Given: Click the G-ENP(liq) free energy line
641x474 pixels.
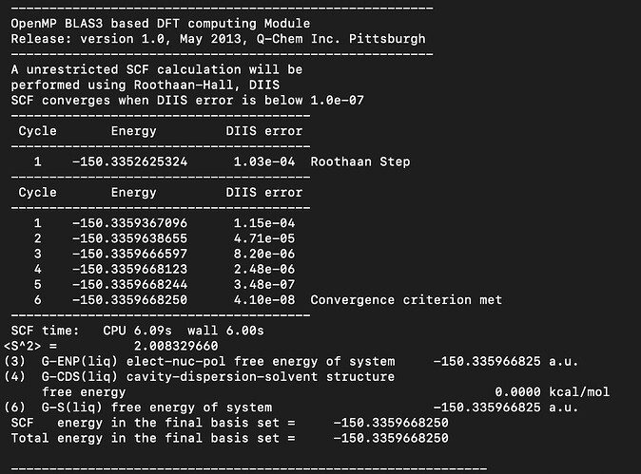Looking at the screenshot, I should coord(291,361).
